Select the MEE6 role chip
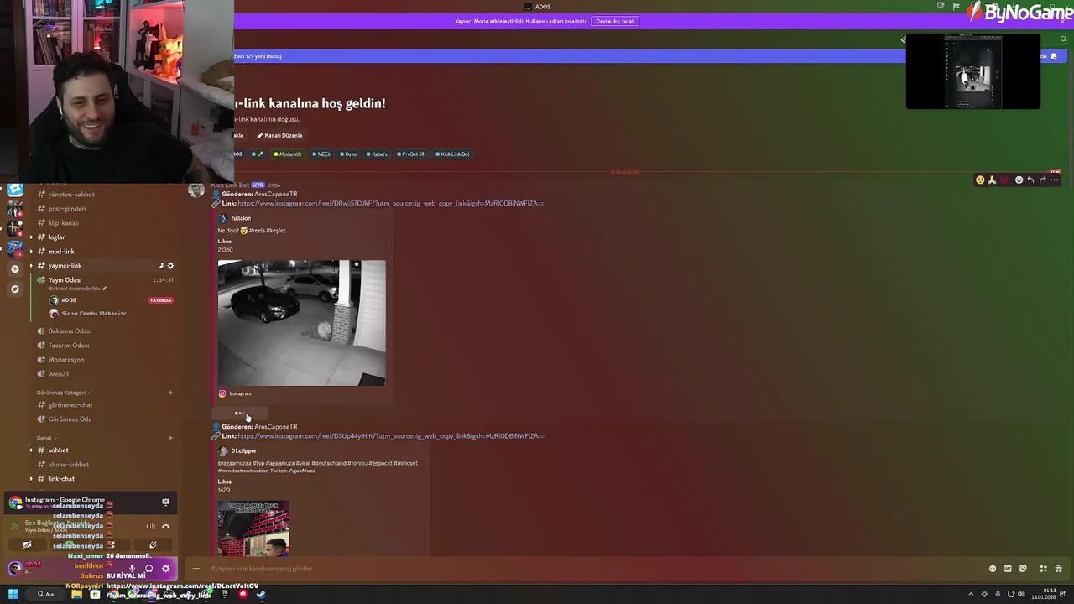Viewport: 1074px width, 604px height. (x=321, y=154)
